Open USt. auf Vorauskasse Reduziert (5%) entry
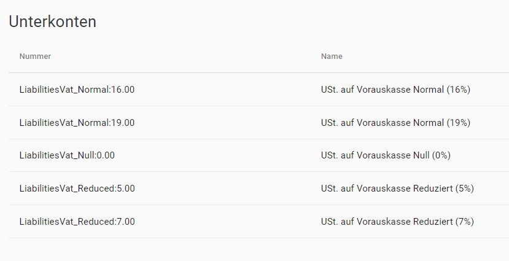 point(397,189)
